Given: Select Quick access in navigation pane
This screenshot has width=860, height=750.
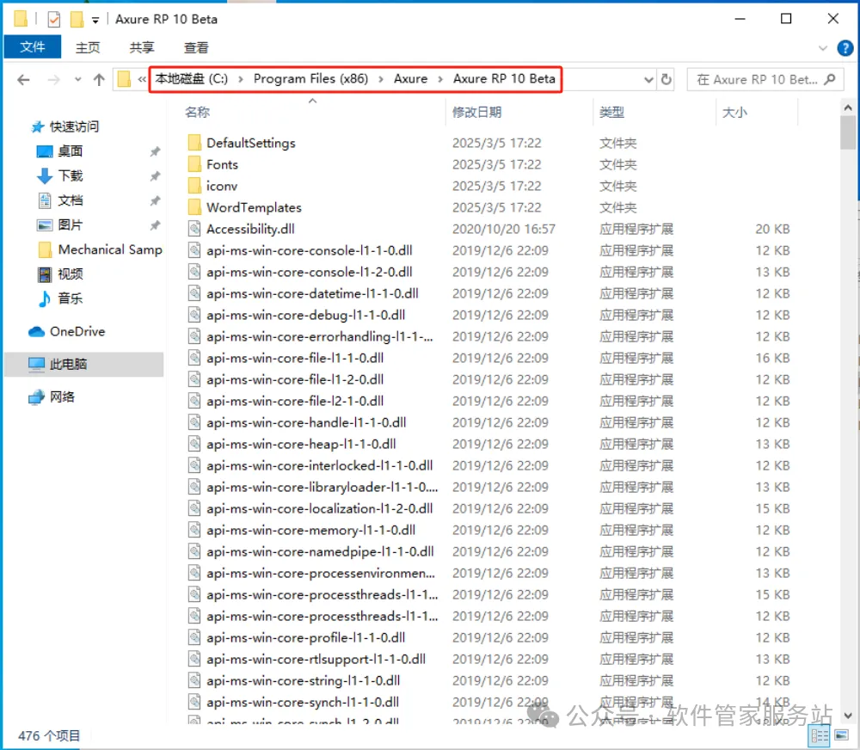Looking at the screenshot, I should pos(74,126).
